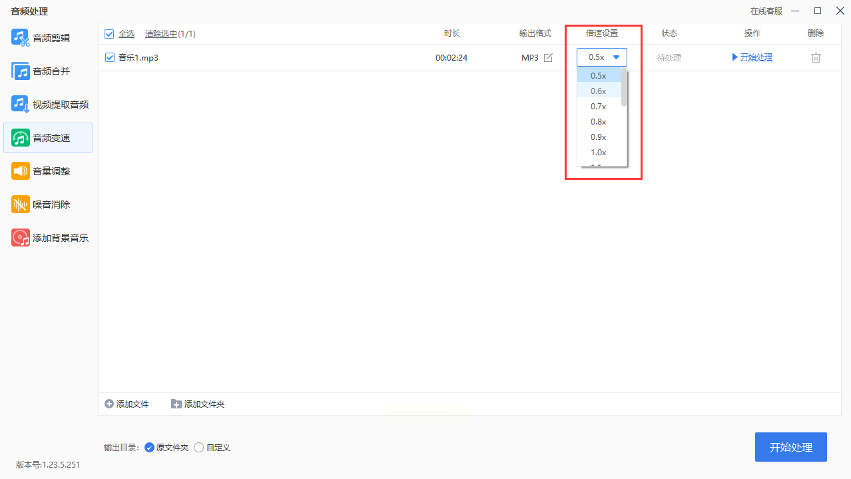Maximize the 音频处理 window

pos(818,11)
